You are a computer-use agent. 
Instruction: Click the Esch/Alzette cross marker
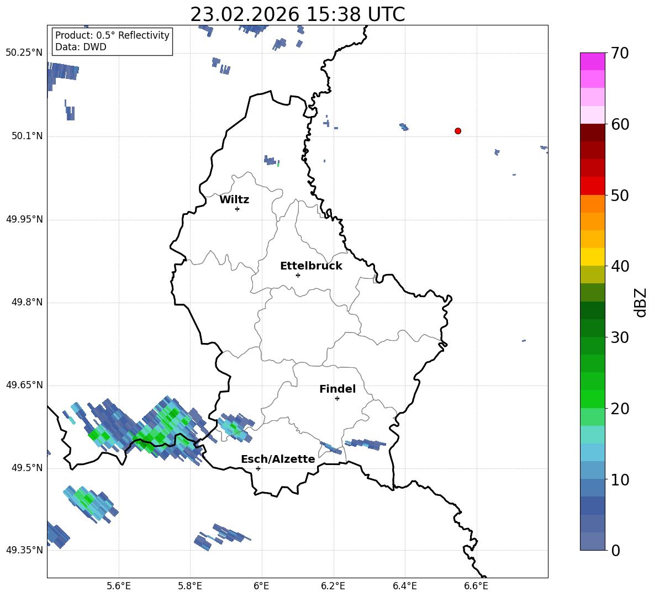point(258,468)
